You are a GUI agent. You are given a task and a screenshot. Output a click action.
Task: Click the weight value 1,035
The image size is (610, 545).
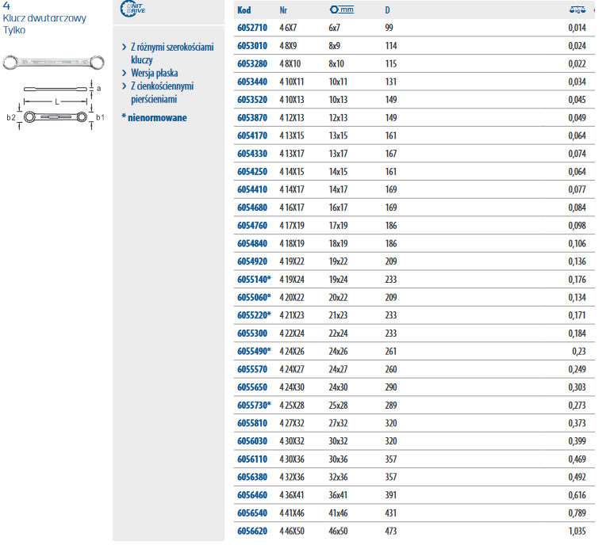pyautogui.click(x=576, y=530)
